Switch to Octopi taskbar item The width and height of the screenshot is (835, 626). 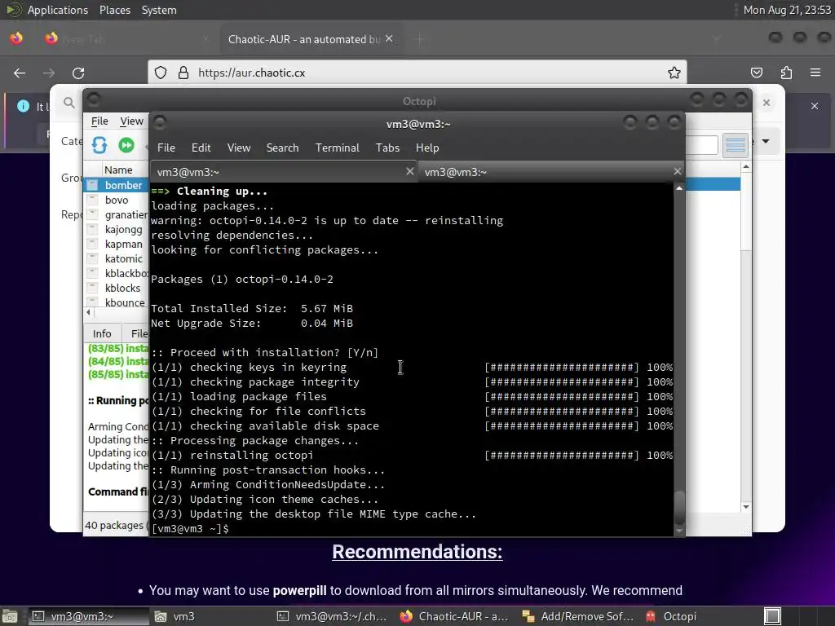click(672, 616)
